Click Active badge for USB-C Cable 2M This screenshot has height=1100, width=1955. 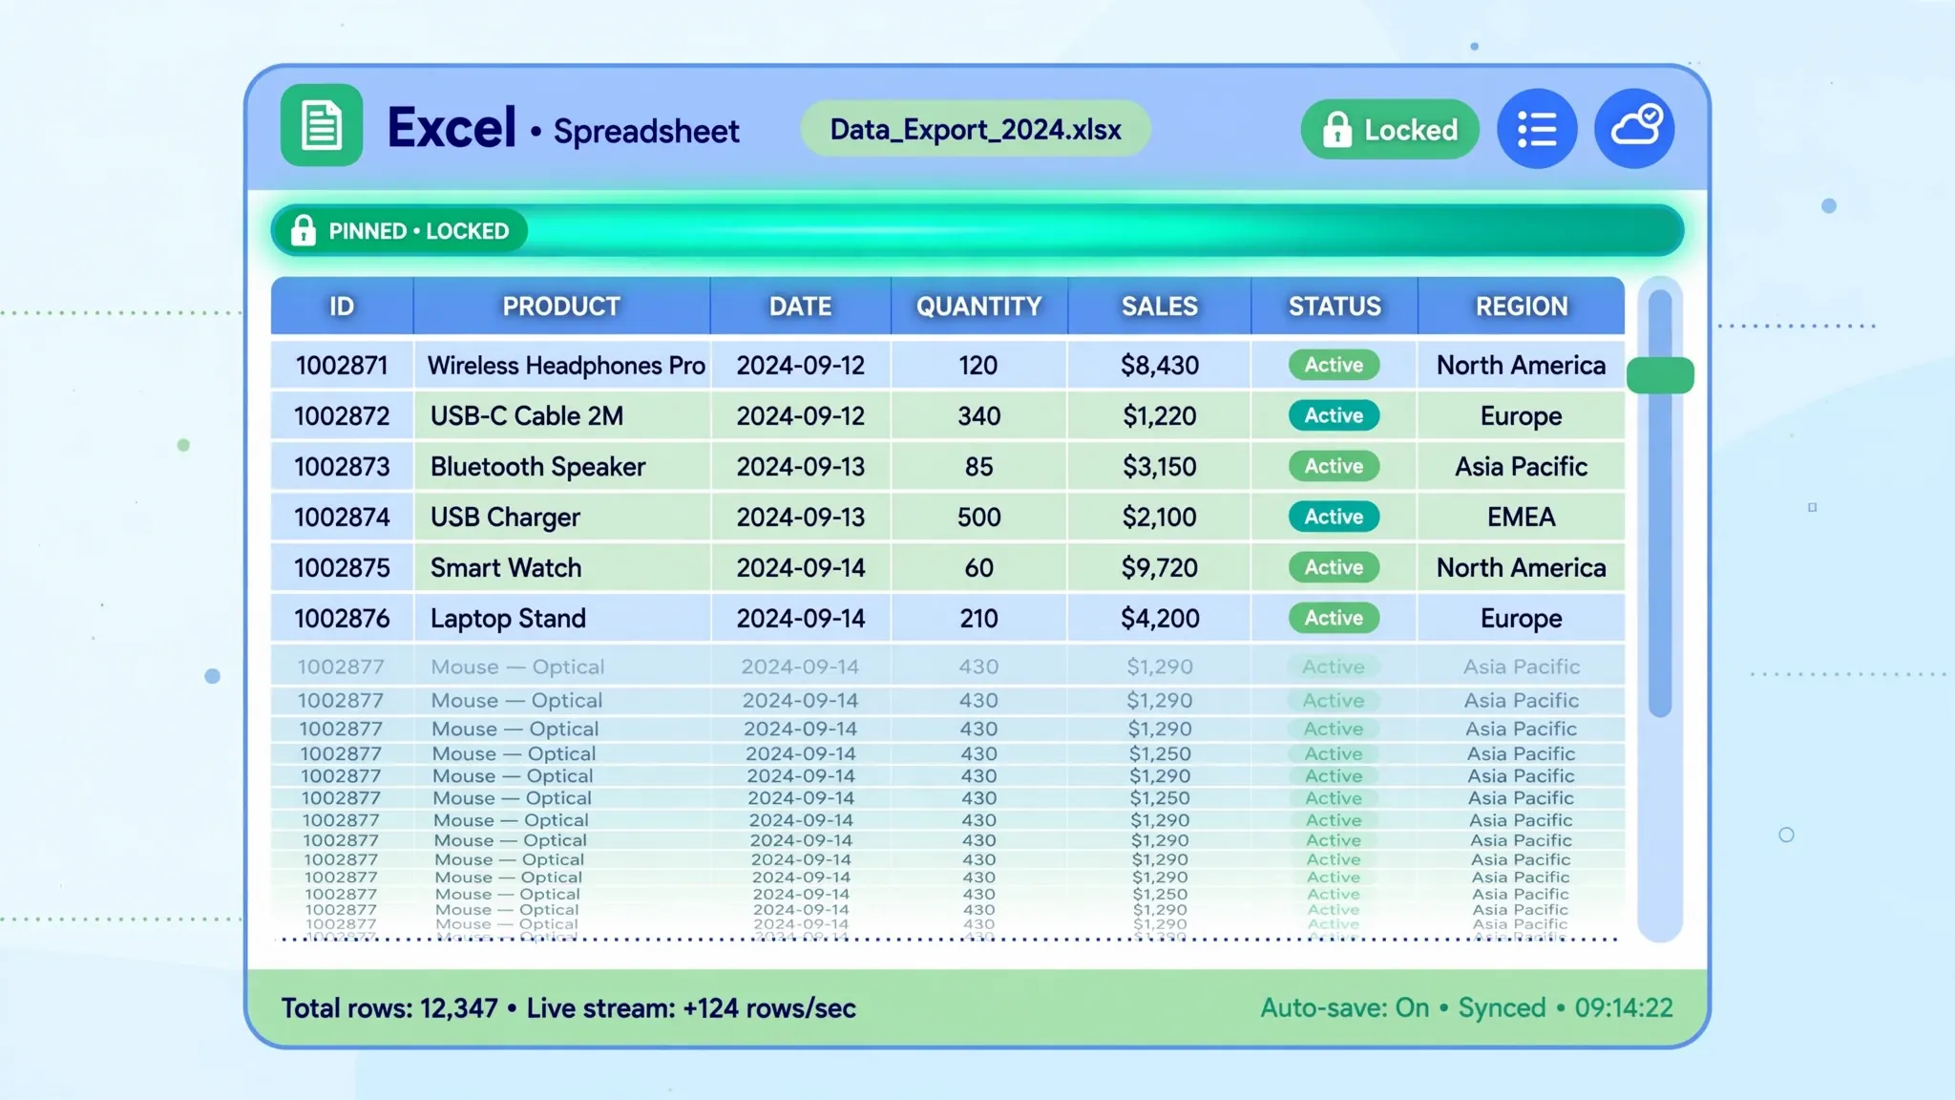[x=1334, y=415]
